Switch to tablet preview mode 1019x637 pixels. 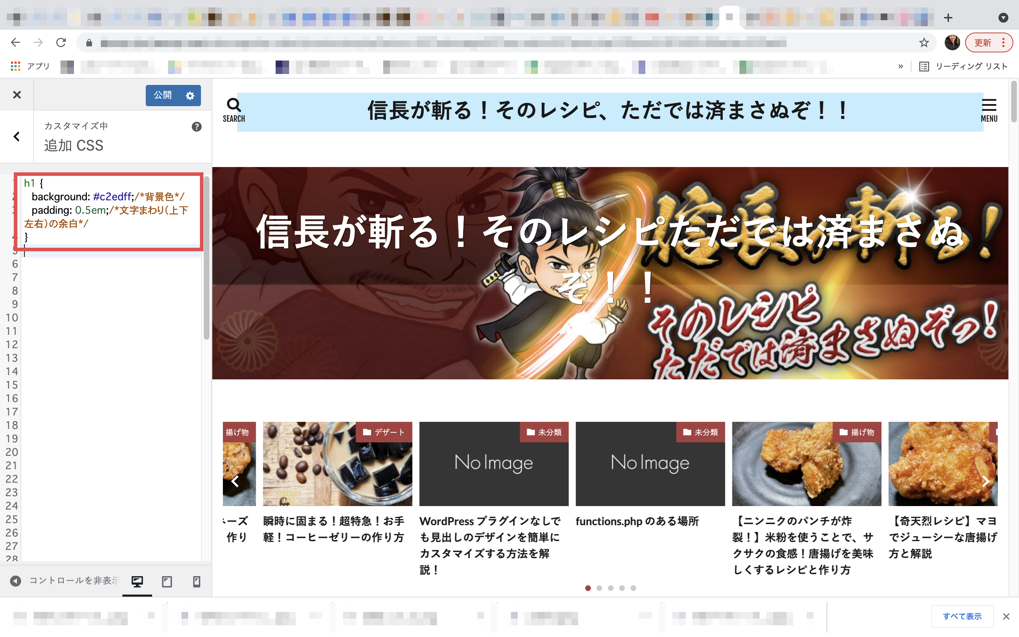click(167, 581)
